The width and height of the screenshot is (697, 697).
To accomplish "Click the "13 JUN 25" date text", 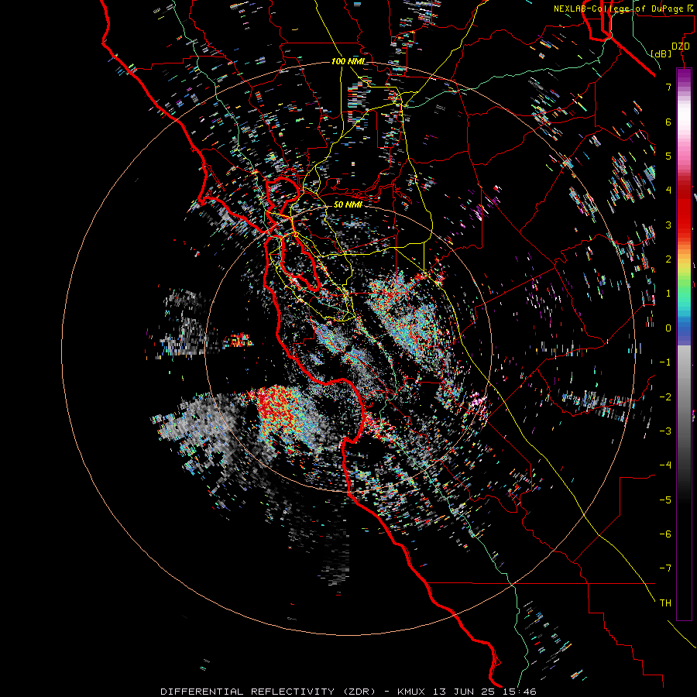I will click(x=465, y=692).
